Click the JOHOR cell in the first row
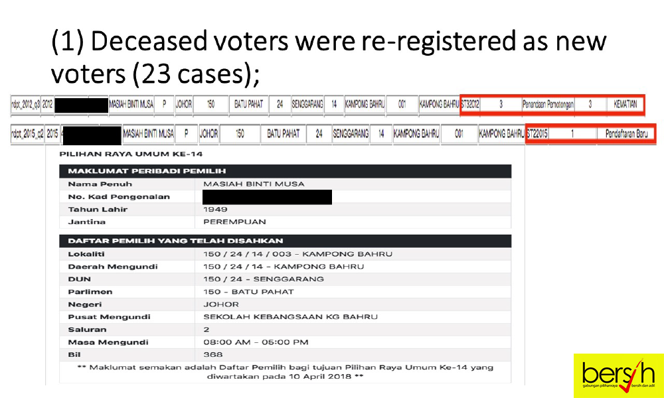664x398 pixels. click(x=183, y=105)
